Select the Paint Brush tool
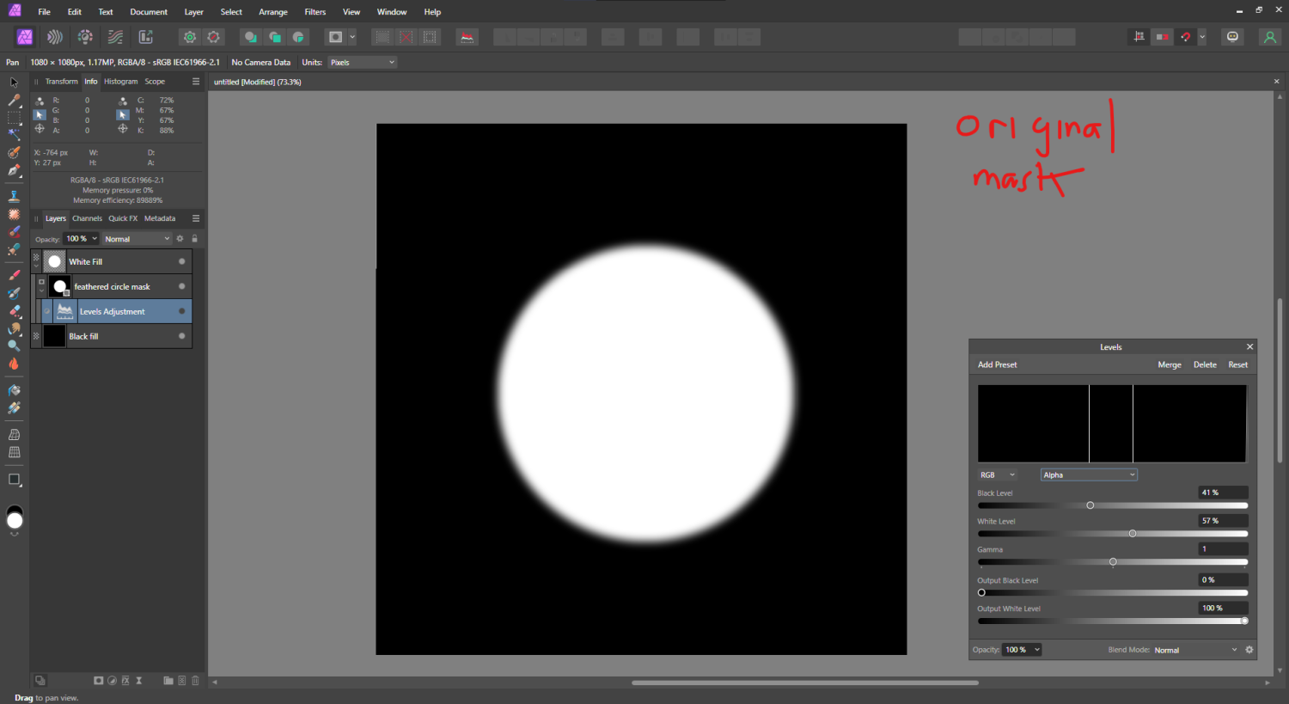Image resolution: width=1289 pixels, height=704 pixels. pos(13,275)
